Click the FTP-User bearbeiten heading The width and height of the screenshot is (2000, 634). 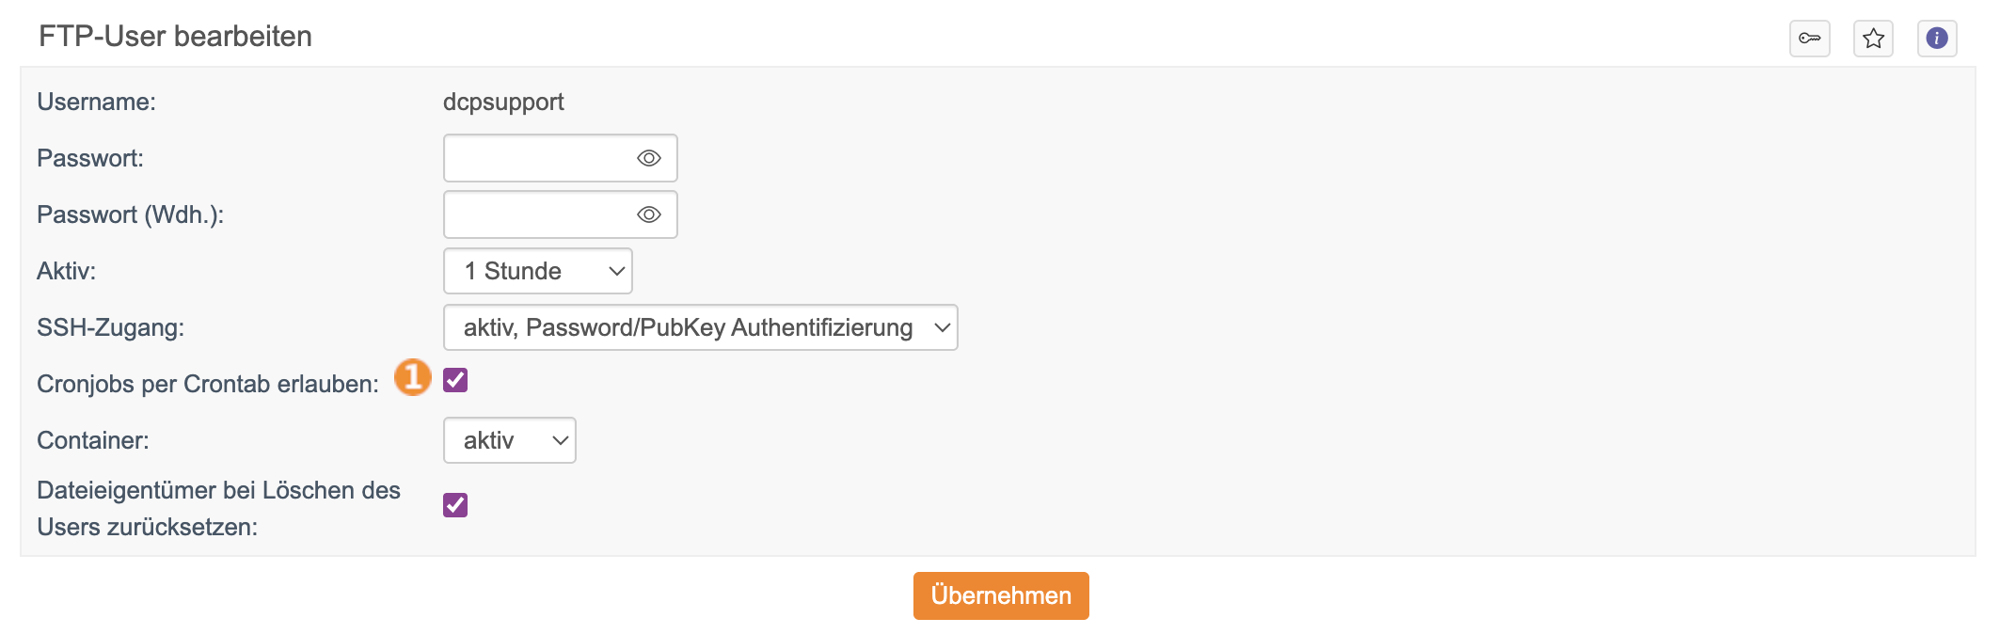coord(175,36)
